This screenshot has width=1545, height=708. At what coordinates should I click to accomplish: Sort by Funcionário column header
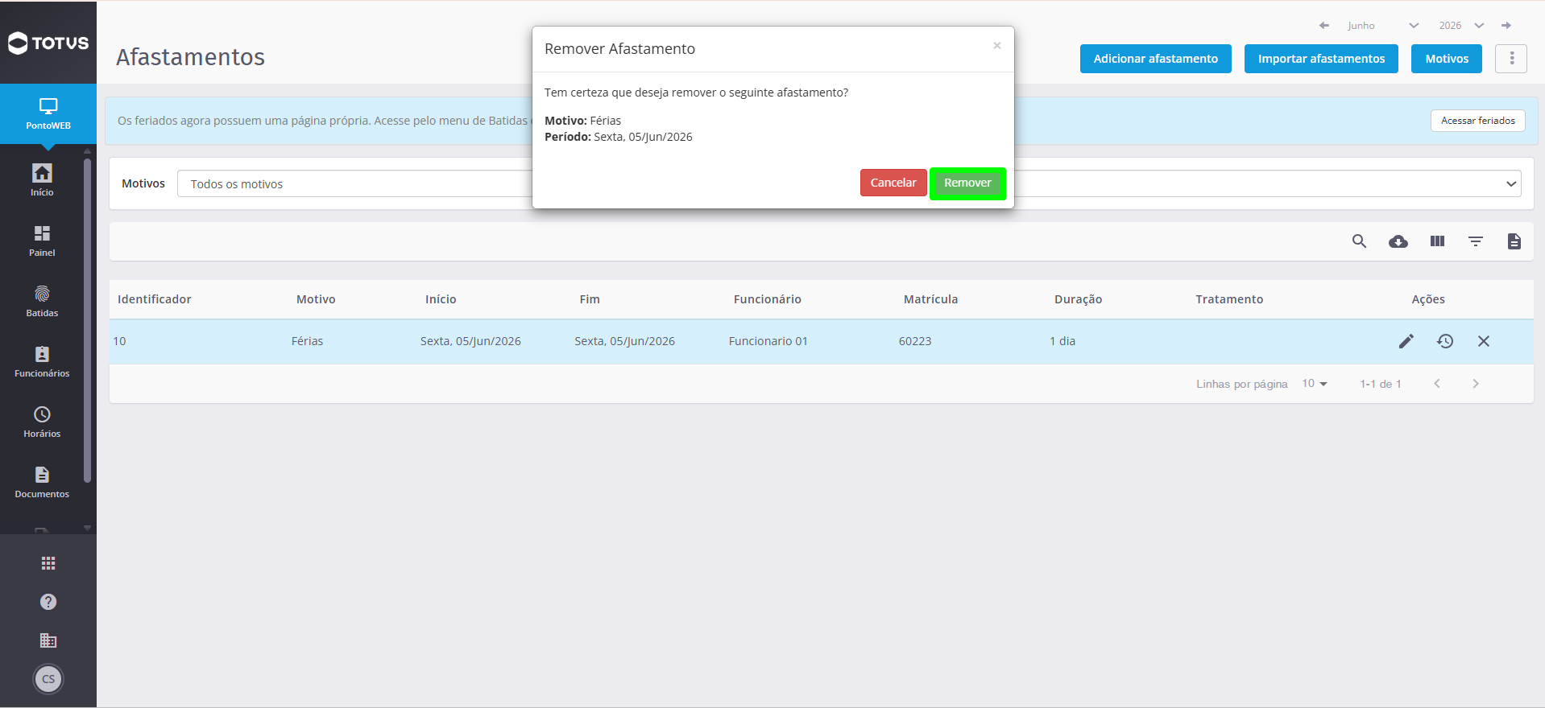coord(768,299)
